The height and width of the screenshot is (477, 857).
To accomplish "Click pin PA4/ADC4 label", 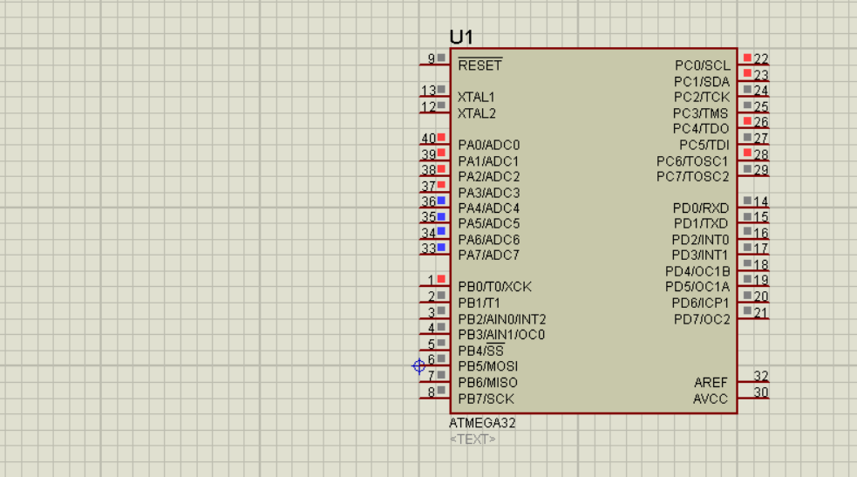I will point(488,208).
